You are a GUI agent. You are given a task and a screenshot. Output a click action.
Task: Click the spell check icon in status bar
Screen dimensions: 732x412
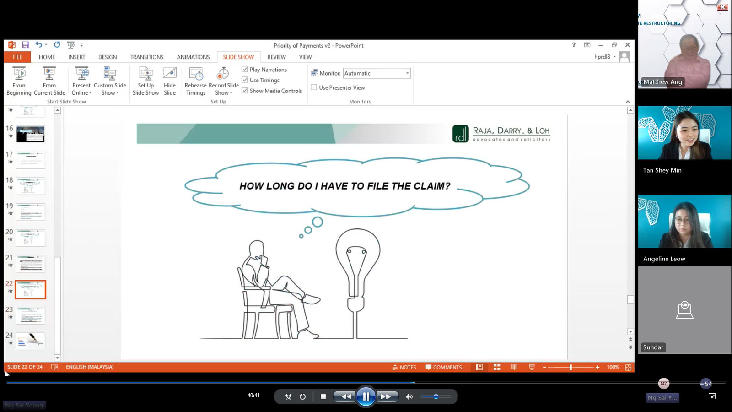coord(54,367)
